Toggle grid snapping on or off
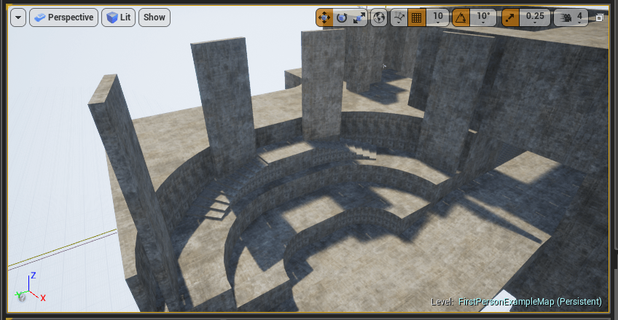Viewport: 618px width, 320px height. pos(417,17)
